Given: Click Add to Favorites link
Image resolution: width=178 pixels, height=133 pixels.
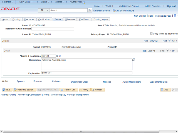Looking at the screenshot, I should [x=153, y=6].
